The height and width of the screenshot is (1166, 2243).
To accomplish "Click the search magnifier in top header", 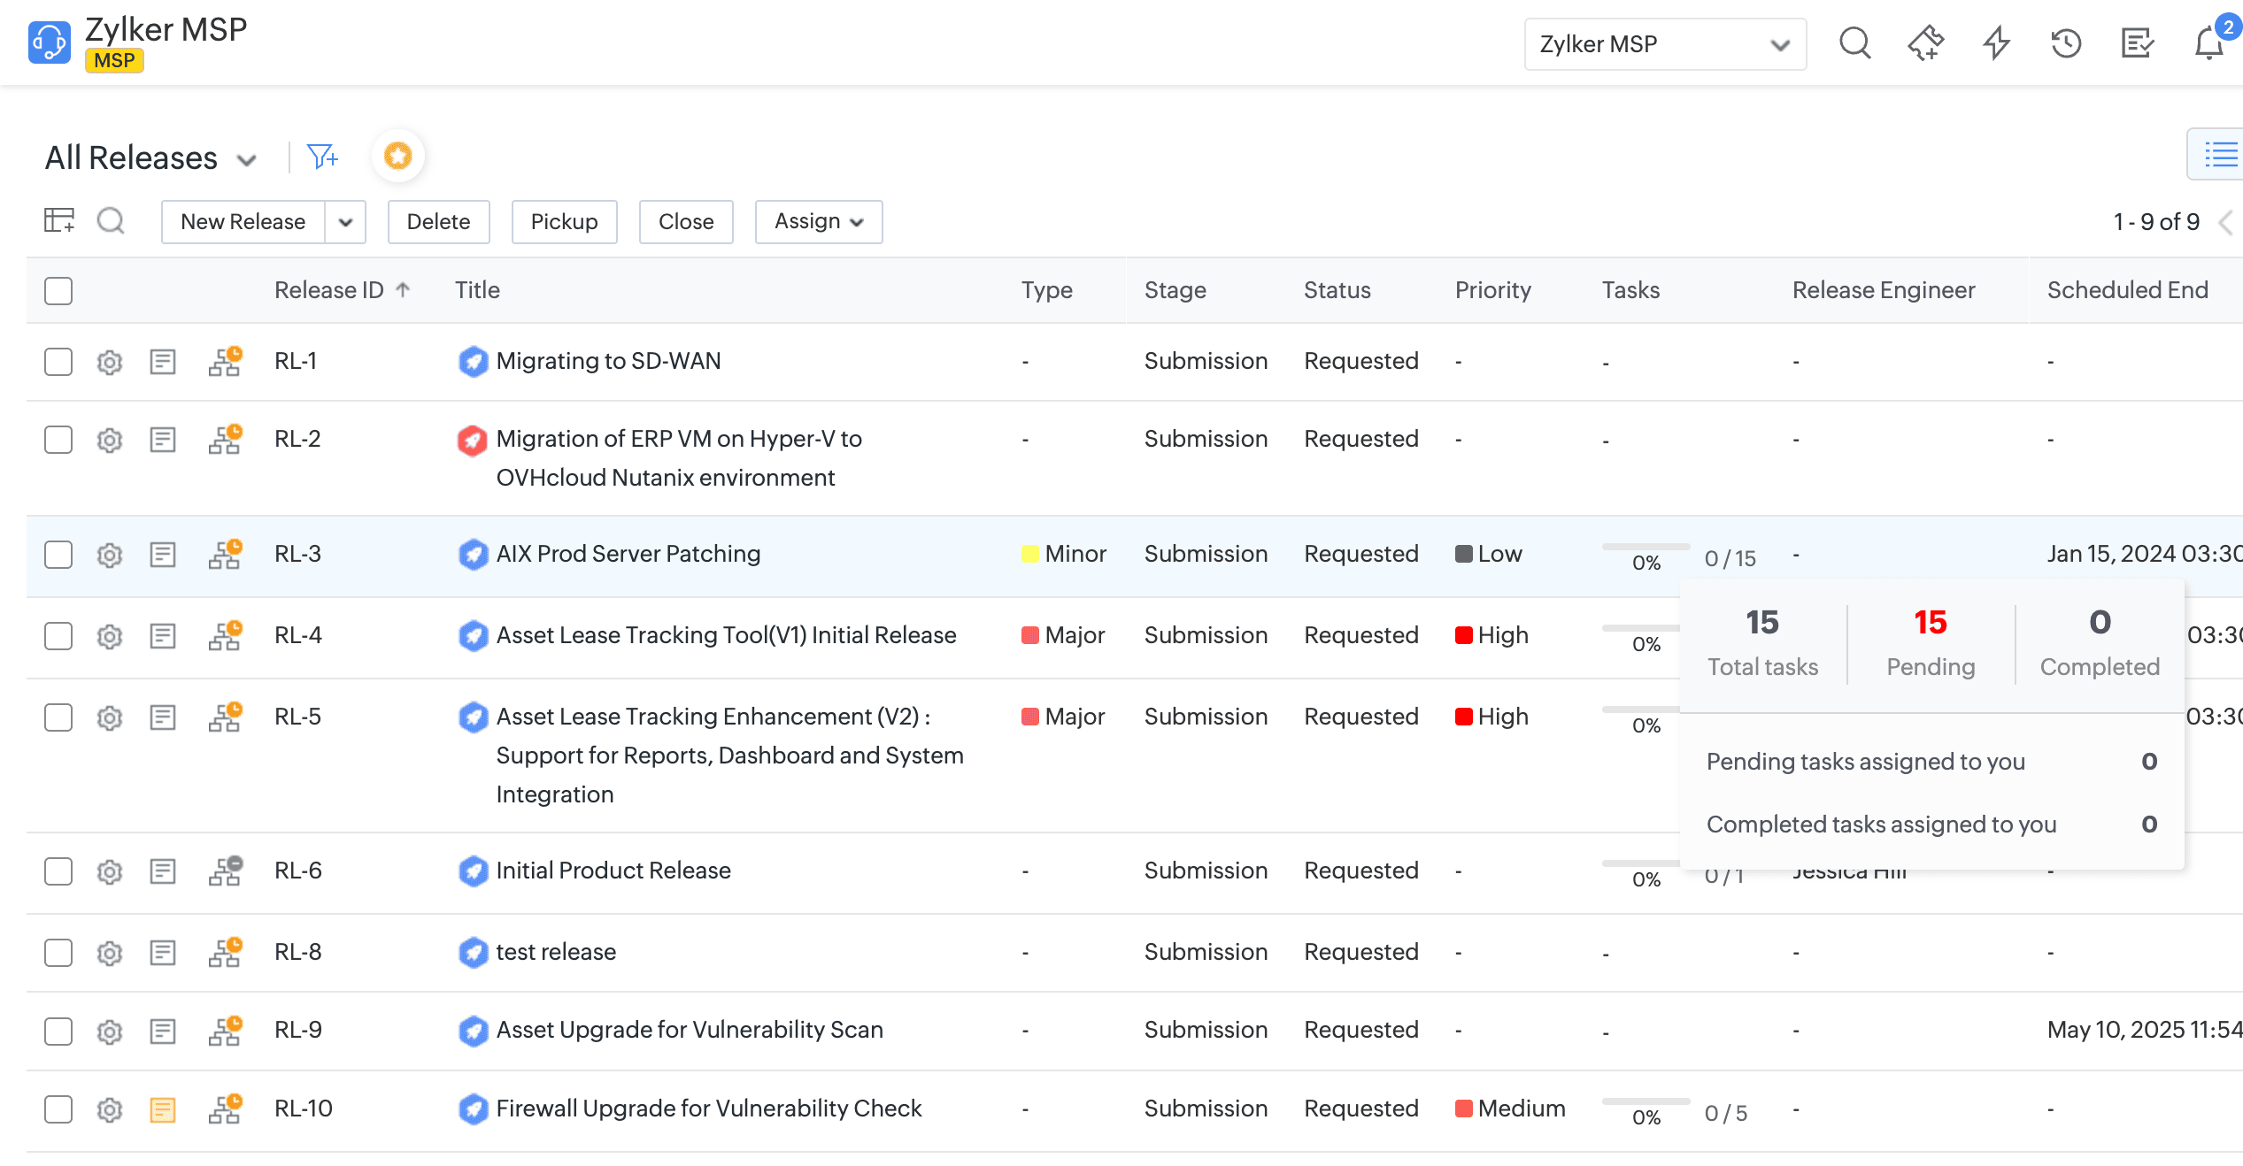I will click(x=1854, y=43).
